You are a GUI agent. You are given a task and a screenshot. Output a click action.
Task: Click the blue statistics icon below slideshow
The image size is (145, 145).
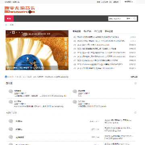(x=6, y=77)
